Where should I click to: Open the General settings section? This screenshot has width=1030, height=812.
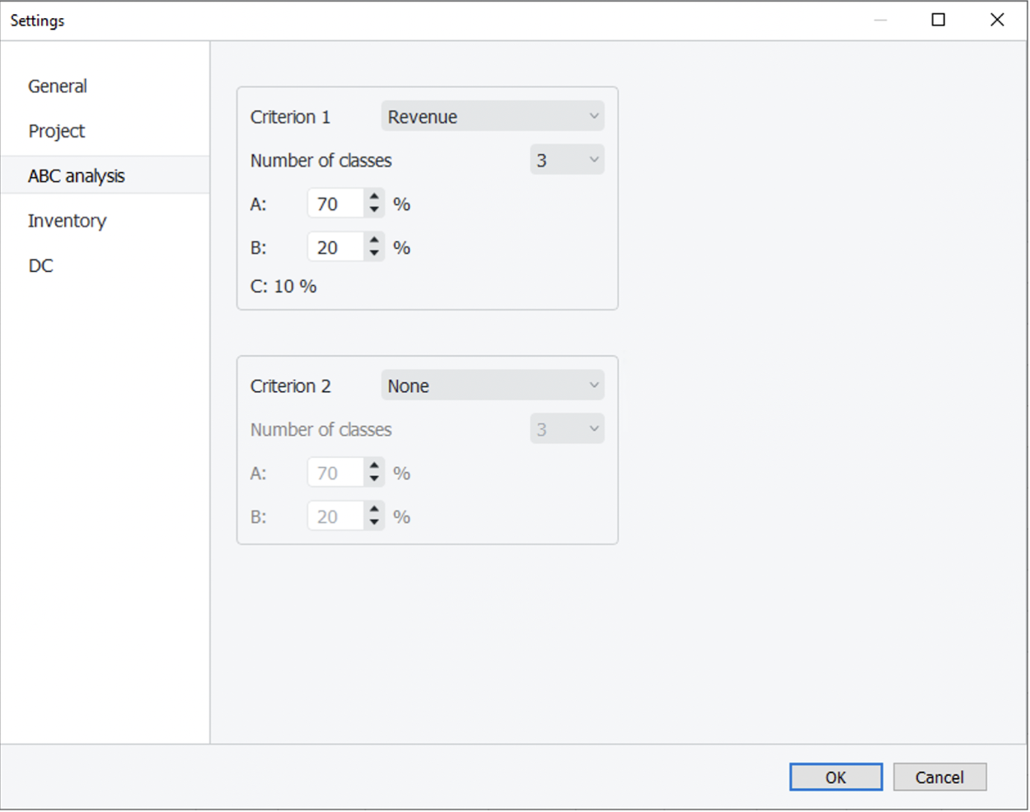pos(58,86)
